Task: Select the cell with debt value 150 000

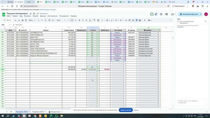Action: tap(105, 69)
